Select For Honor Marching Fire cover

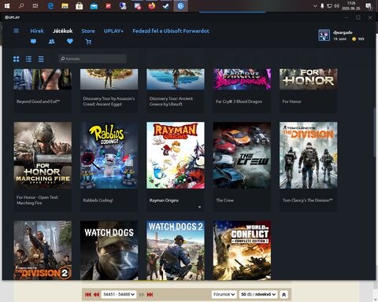point(43,155)
